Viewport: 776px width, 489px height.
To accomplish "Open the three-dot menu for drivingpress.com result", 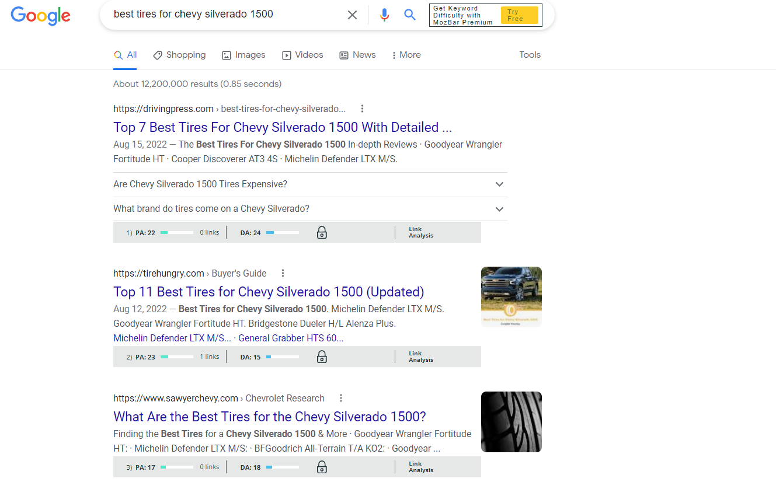I will click(x=363, y=109).
